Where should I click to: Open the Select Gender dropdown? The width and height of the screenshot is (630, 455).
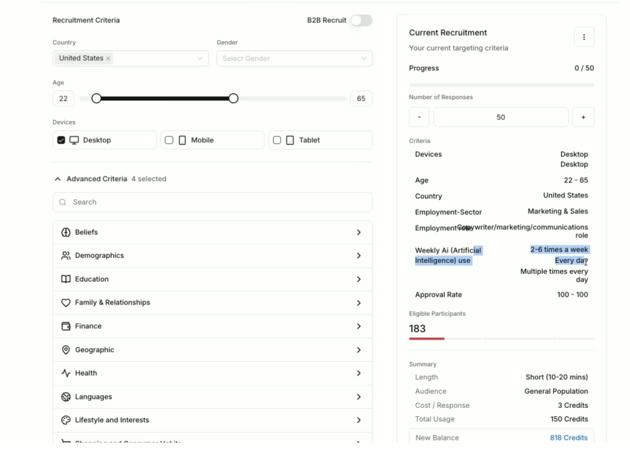[294, 58]
